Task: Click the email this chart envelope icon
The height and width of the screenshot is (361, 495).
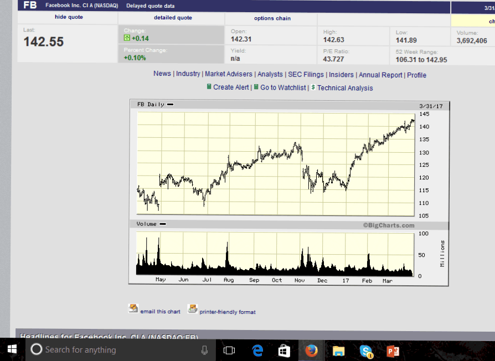Action: tap(133, 308)
